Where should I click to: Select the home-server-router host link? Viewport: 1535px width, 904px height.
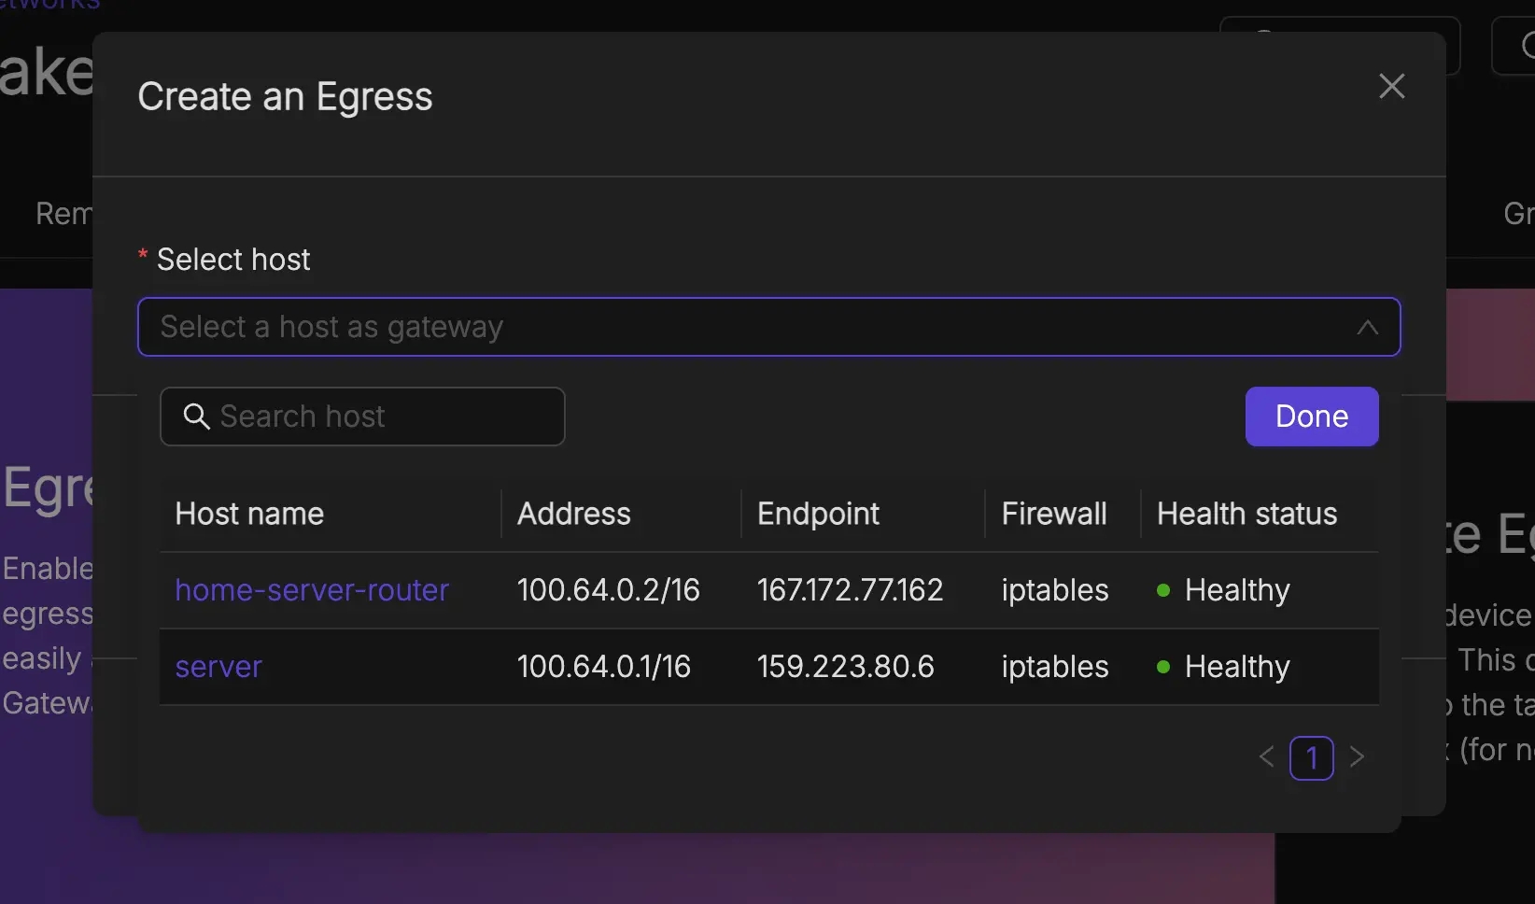coord(312,590)
